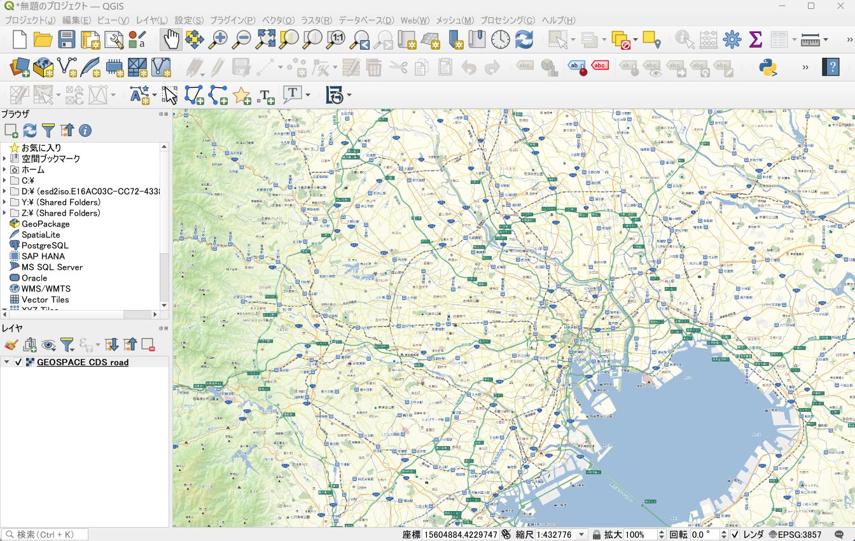Viewport: 855px width, 541px height.
Task: Select PostgreSQL in the browser tree
Action: (x=45, y=245)
